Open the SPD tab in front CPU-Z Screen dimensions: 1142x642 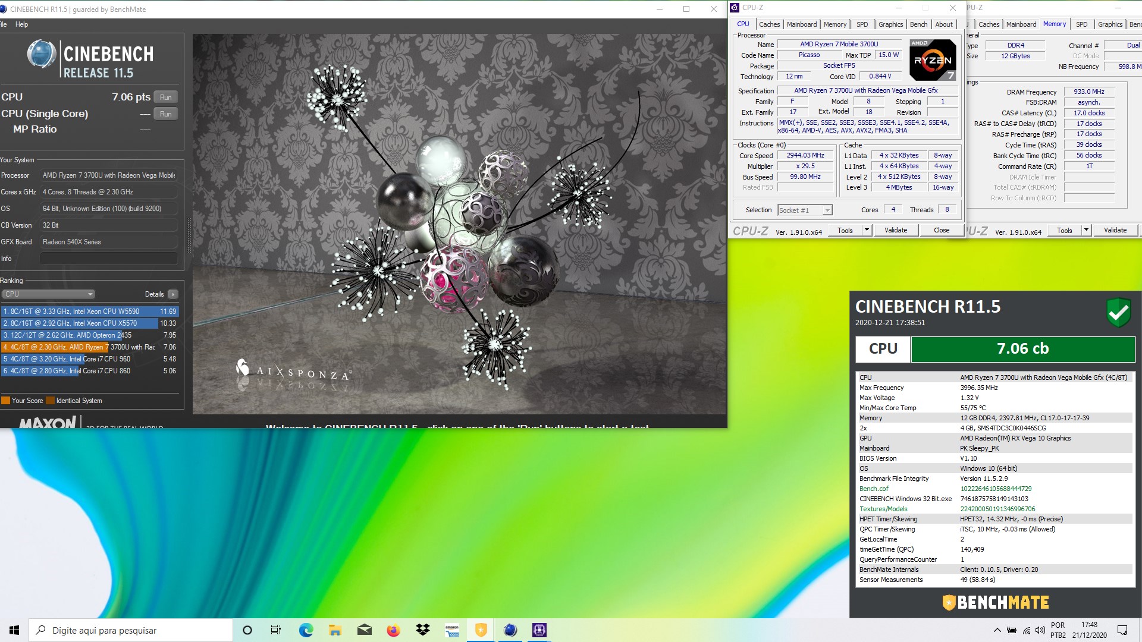[x=862, y=24]
